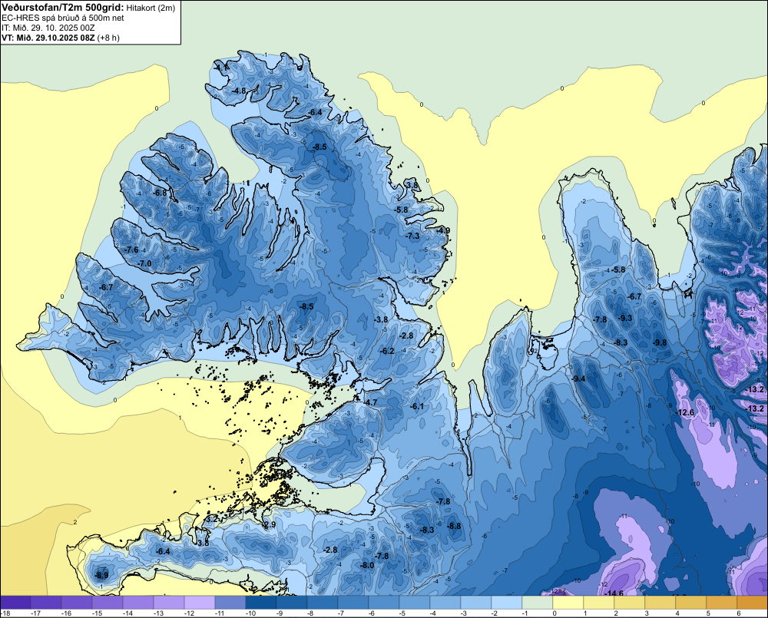Select the legend color between -16 and -15
The height and width of the screenshot is (618, 768).
click(77, 603)
